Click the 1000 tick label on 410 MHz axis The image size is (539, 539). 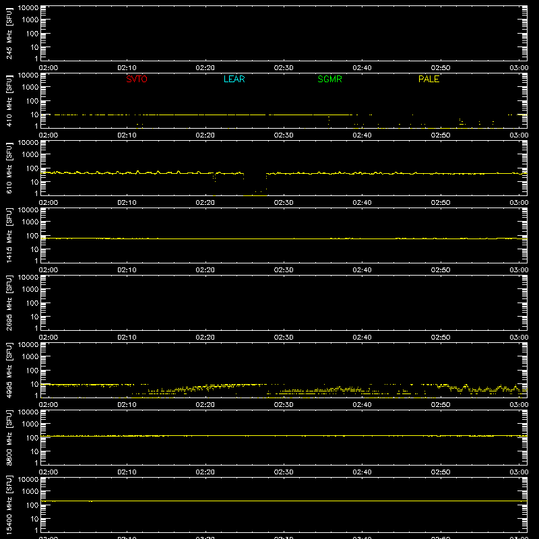pyautogui.click(x=30, y=88)
